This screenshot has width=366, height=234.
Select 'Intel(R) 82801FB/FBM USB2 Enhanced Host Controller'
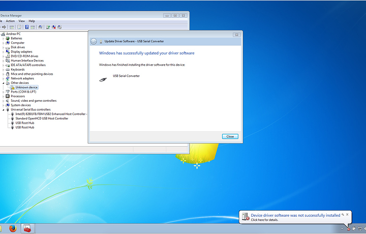point(51,114)
